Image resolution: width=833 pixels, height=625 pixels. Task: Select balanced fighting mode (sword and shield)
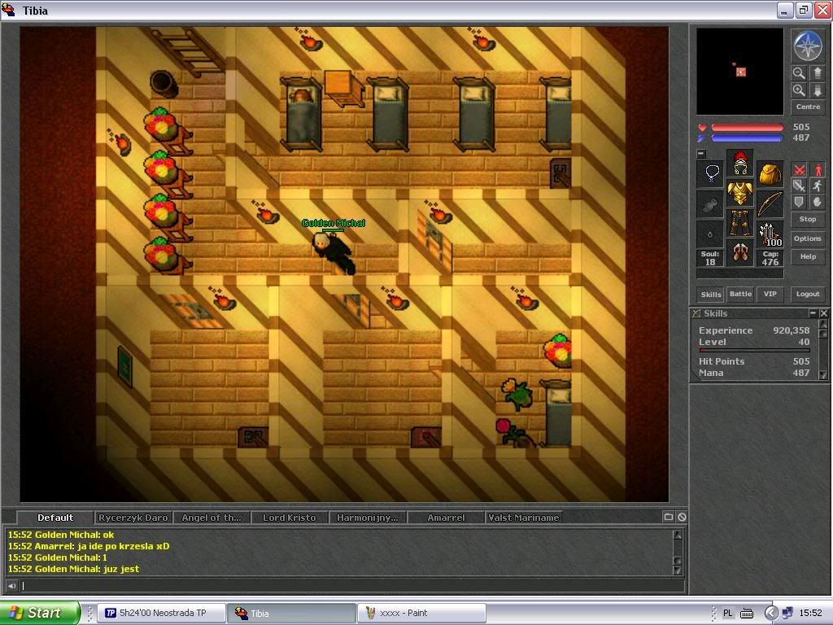[799, 186]
